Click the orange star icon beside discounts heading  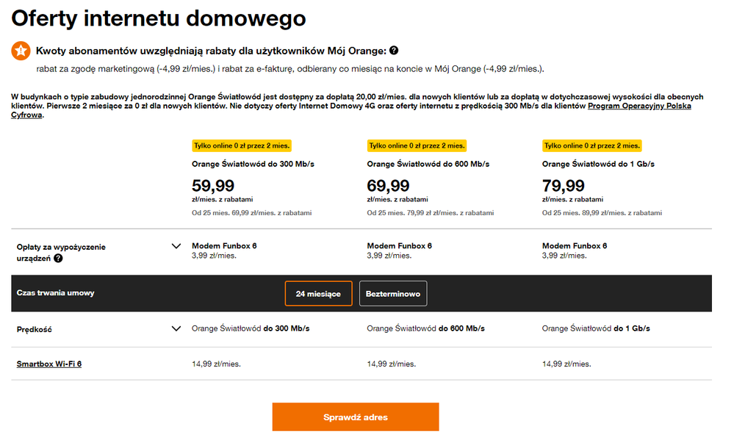pos(21,51)
